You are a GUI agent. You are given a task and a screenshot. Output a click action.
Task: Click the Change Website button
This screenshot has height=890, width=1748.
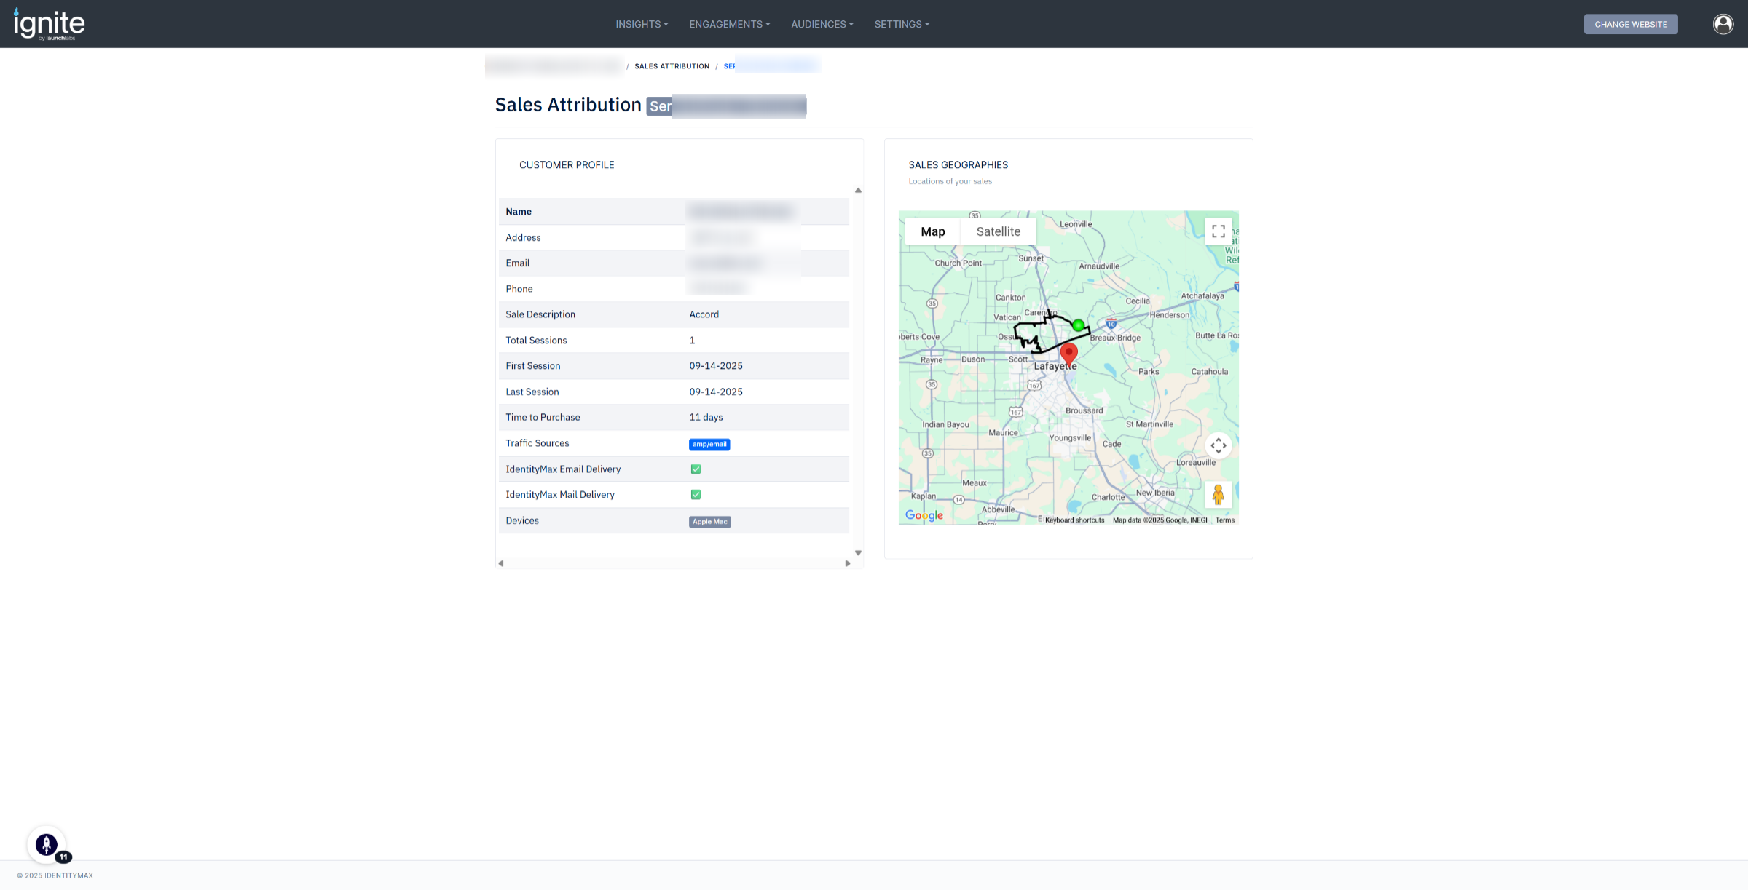[x=1630, y=24]
